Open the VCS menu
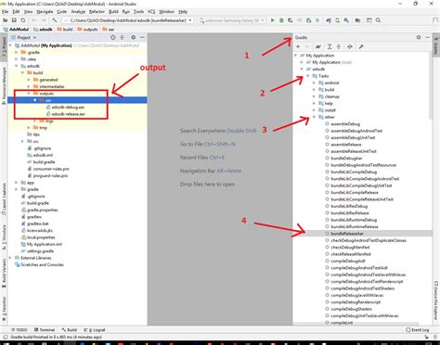 (151, 12)
